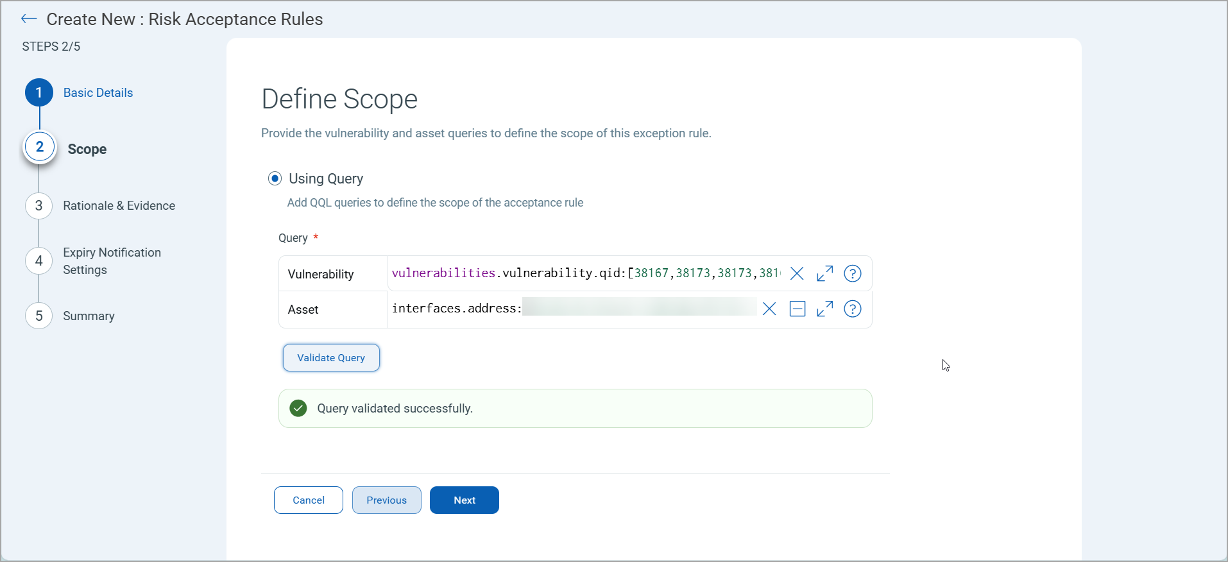Open help for the Vulnerability query
The width and height of the screenshot is (1228, 562).
(852, 274)
